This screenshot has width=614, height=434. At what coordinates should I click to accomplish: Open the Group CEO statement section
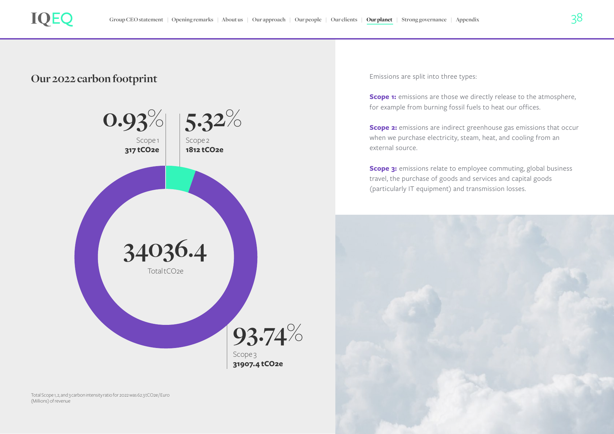(136, 20)
